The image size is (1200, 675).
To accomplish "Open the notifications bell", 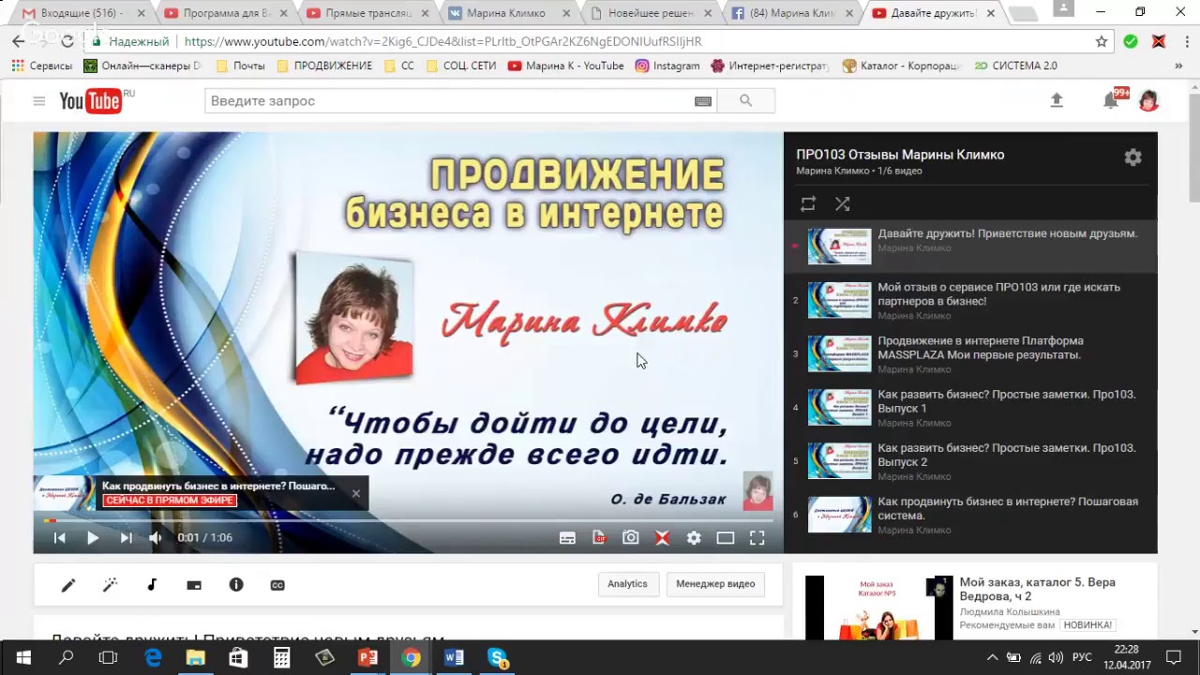I will [1111, 100].
